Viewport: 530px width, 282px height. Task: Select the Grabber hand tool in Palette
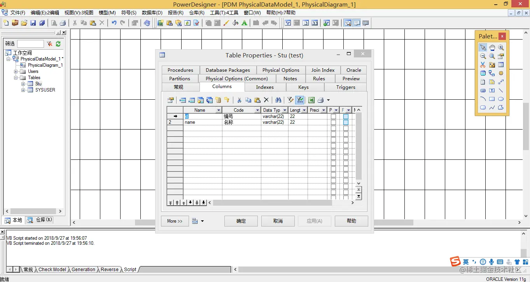492,47
